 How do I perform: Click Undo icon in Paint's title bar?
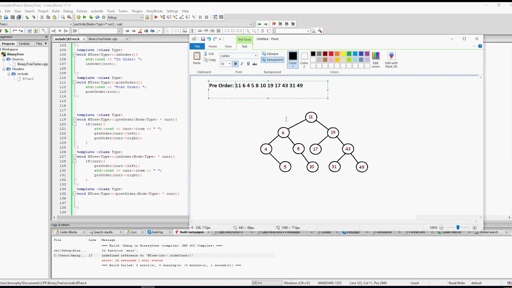pos(209,39)
